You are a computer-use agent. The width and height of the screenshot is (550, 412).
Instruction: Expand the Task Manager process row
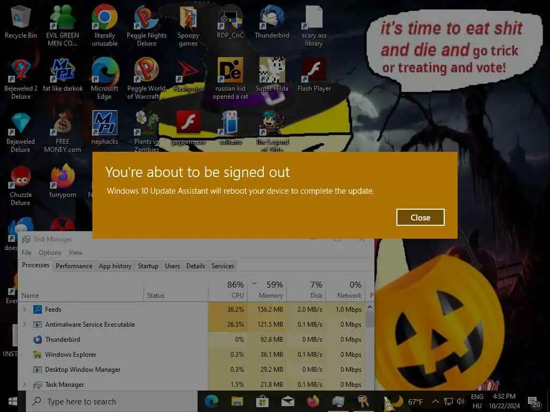tap(25, 384)
